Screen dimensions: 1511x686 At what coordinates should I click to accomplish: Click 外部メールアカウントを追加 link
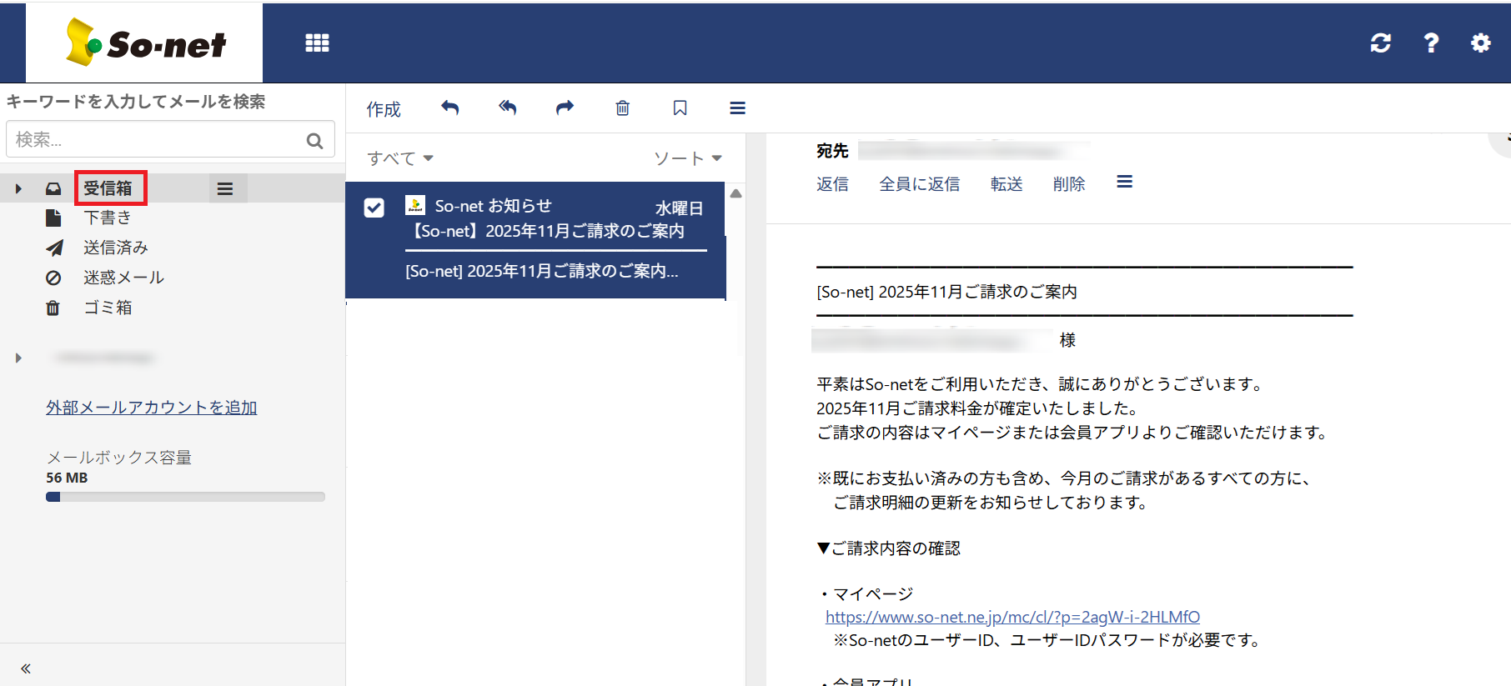coord(151,408)
